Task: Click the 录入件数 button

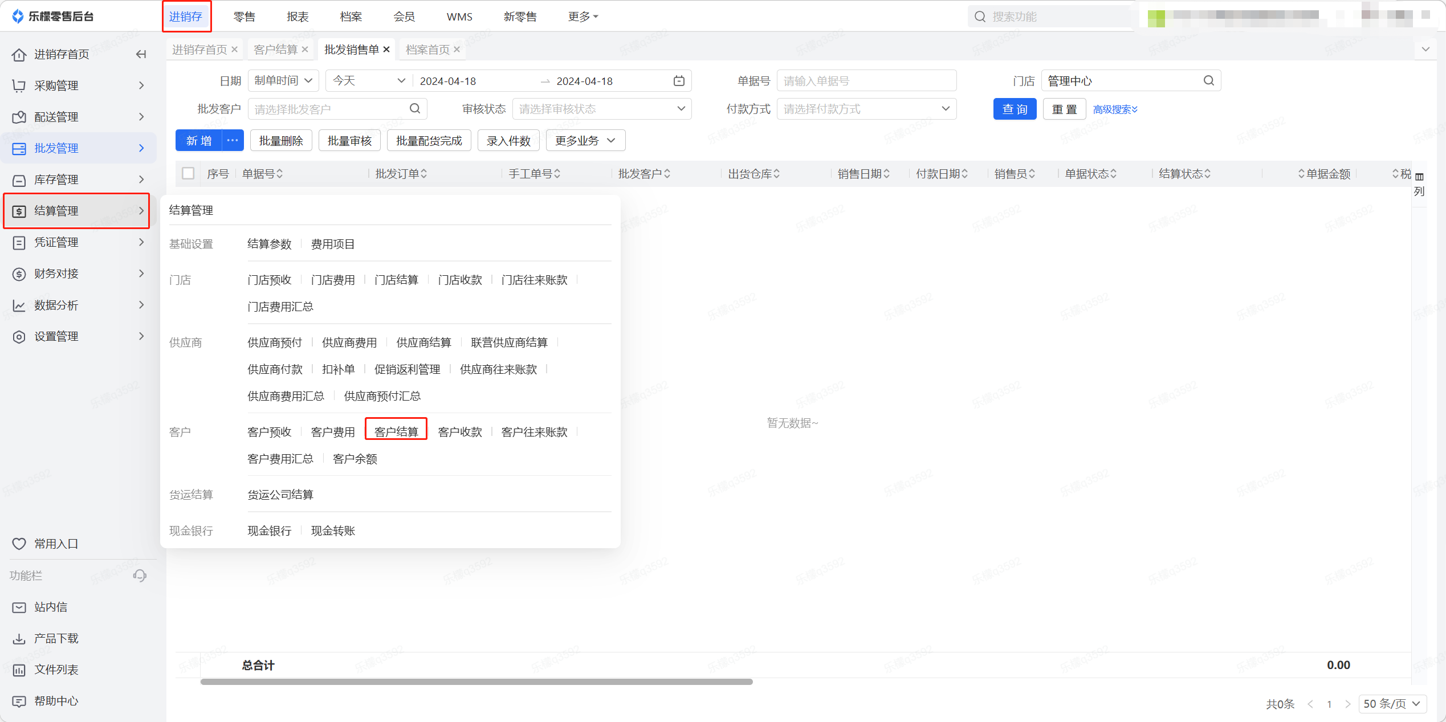Action: point(508,141)
